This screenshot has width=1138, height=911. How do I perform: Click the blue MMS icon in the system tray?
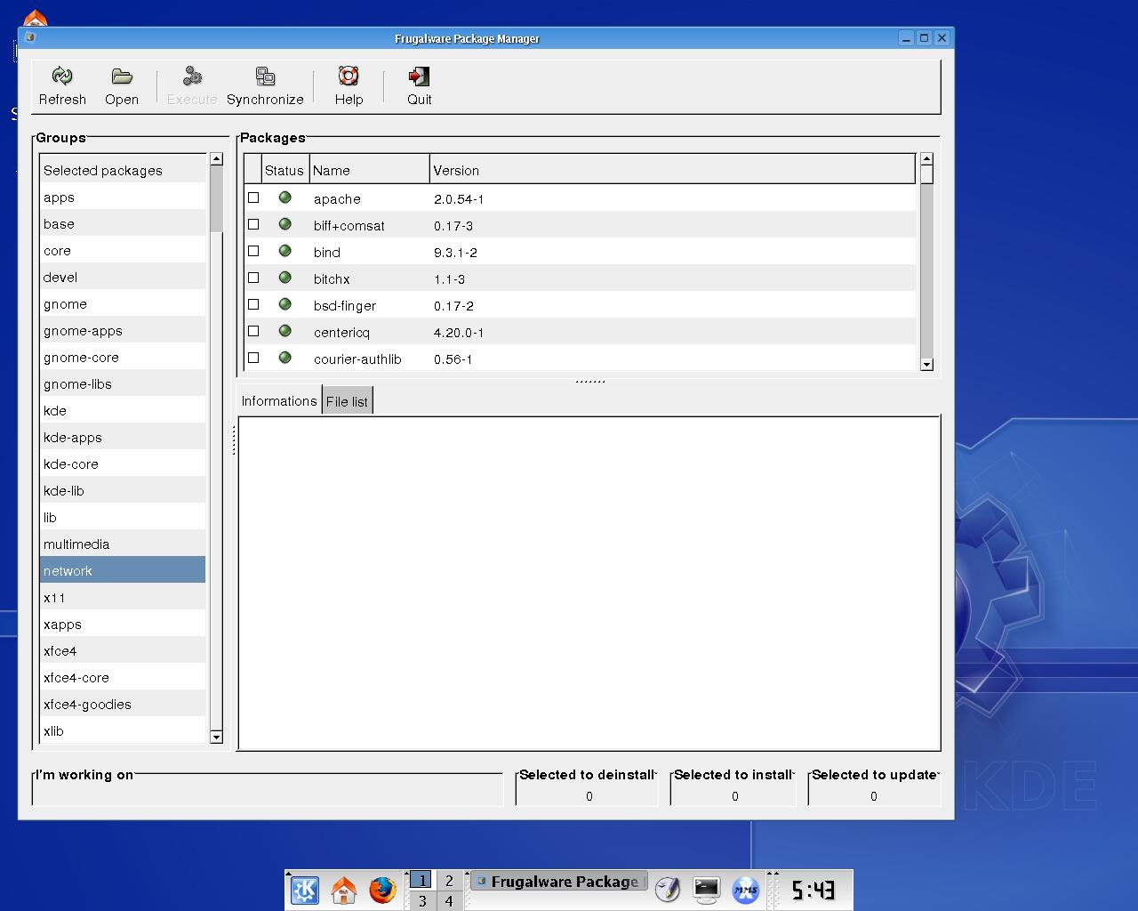pos(746,889)
